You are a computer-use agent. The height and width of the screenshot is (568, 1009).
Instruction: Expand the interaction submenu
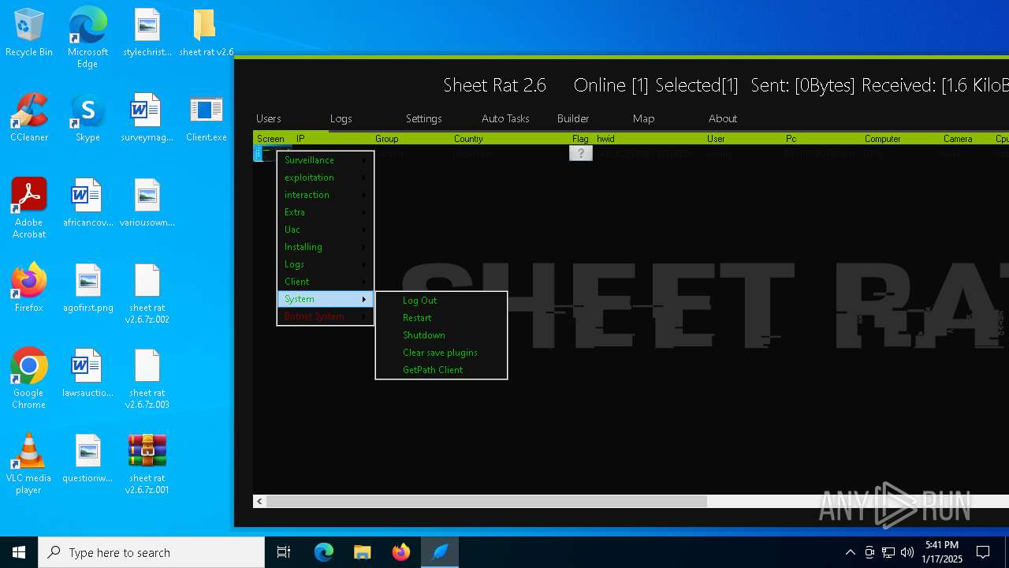(326, 195)
